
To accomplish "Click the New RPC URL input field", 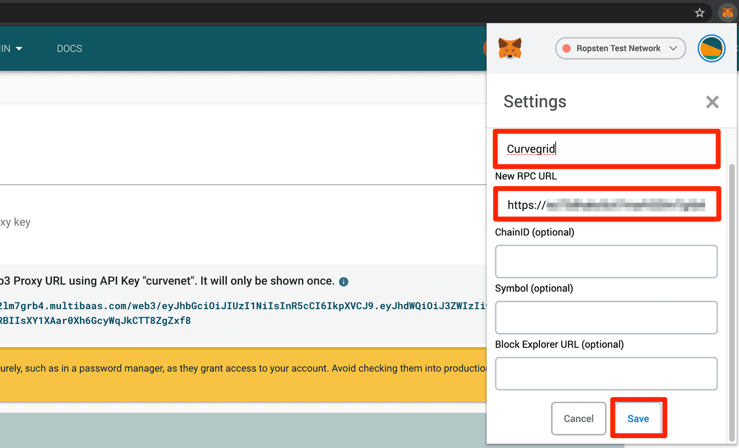I will click(606, 205).
